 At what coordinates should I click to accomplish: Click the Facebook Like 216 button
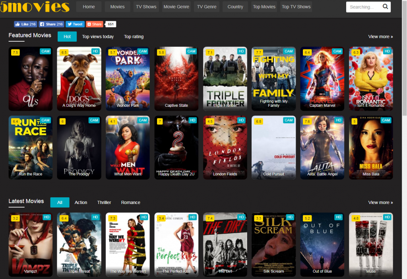point(25,24)
